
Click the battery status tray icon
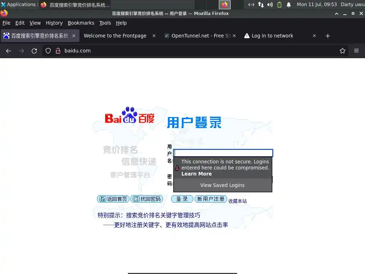(x=279, y=5)
